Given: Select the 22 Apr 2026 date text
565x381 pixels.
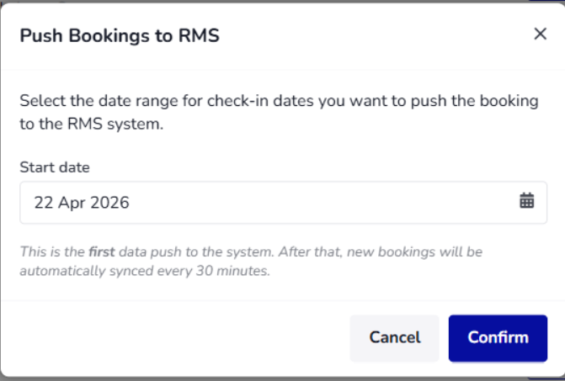Looking at the screenshot, I should (82, 203).
